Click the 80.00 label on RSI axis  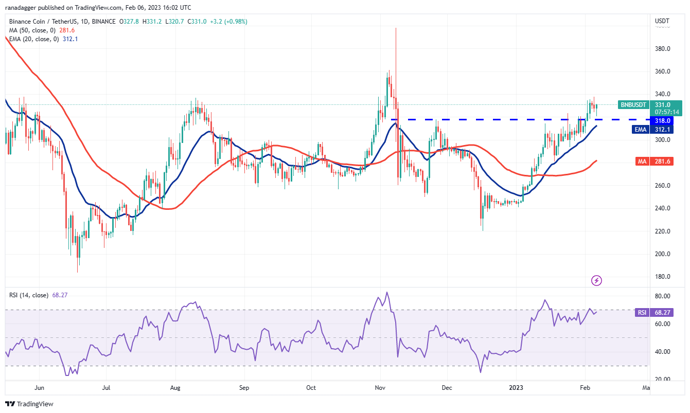pos(662,296)
